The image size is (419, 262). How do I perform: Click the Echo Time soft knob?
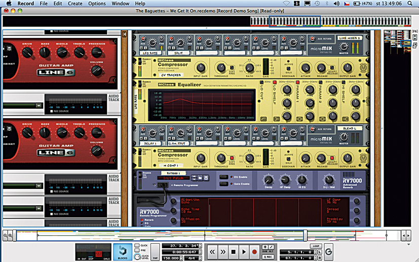[174, 211]
